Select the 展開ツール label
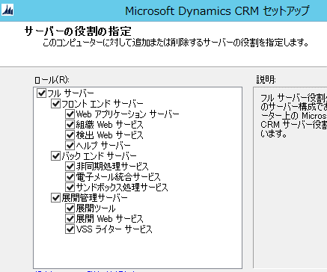This screenshot has height=272, width=327. tap(96, 208)
